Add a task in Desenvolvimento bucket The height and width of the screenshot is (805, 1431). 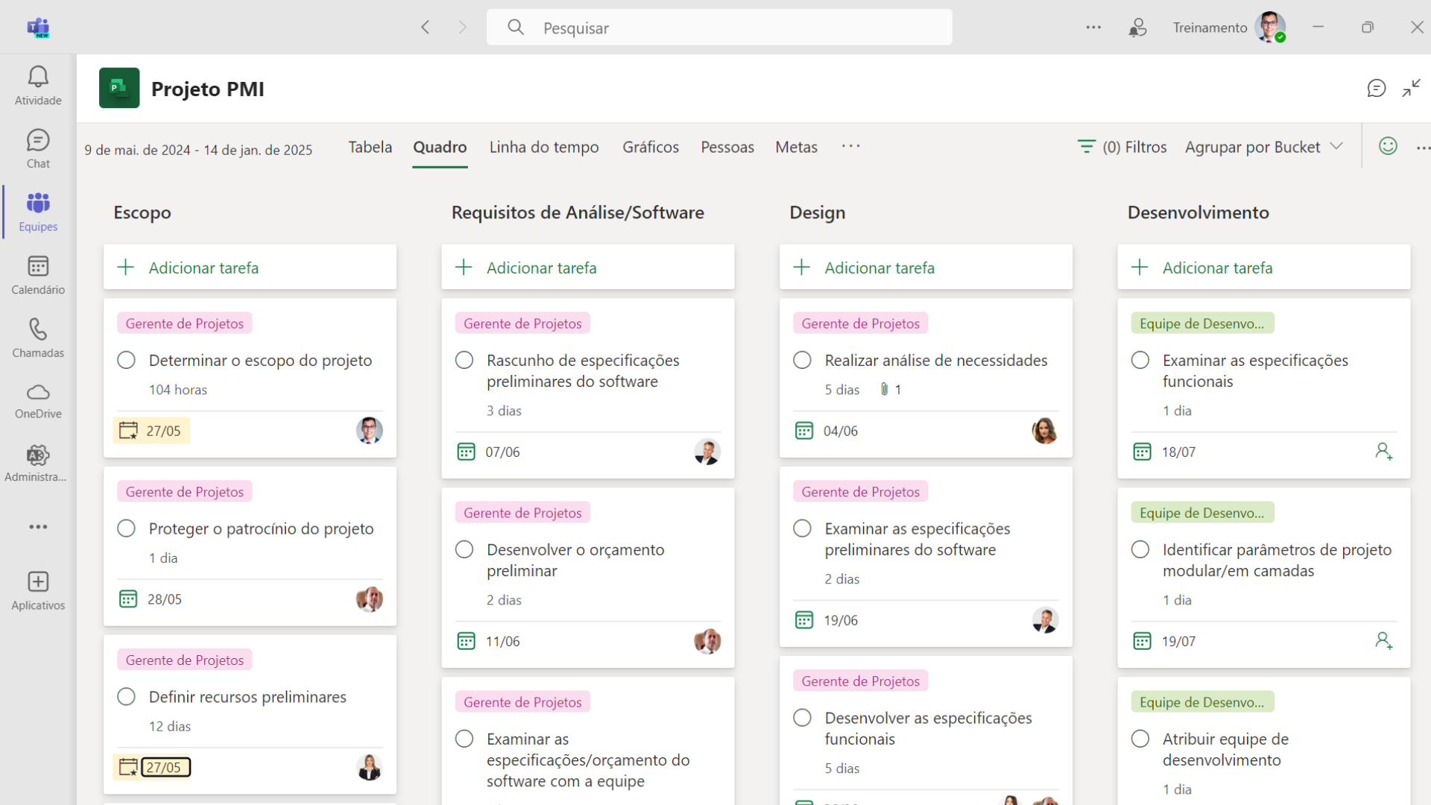[x=1264, y=268]
